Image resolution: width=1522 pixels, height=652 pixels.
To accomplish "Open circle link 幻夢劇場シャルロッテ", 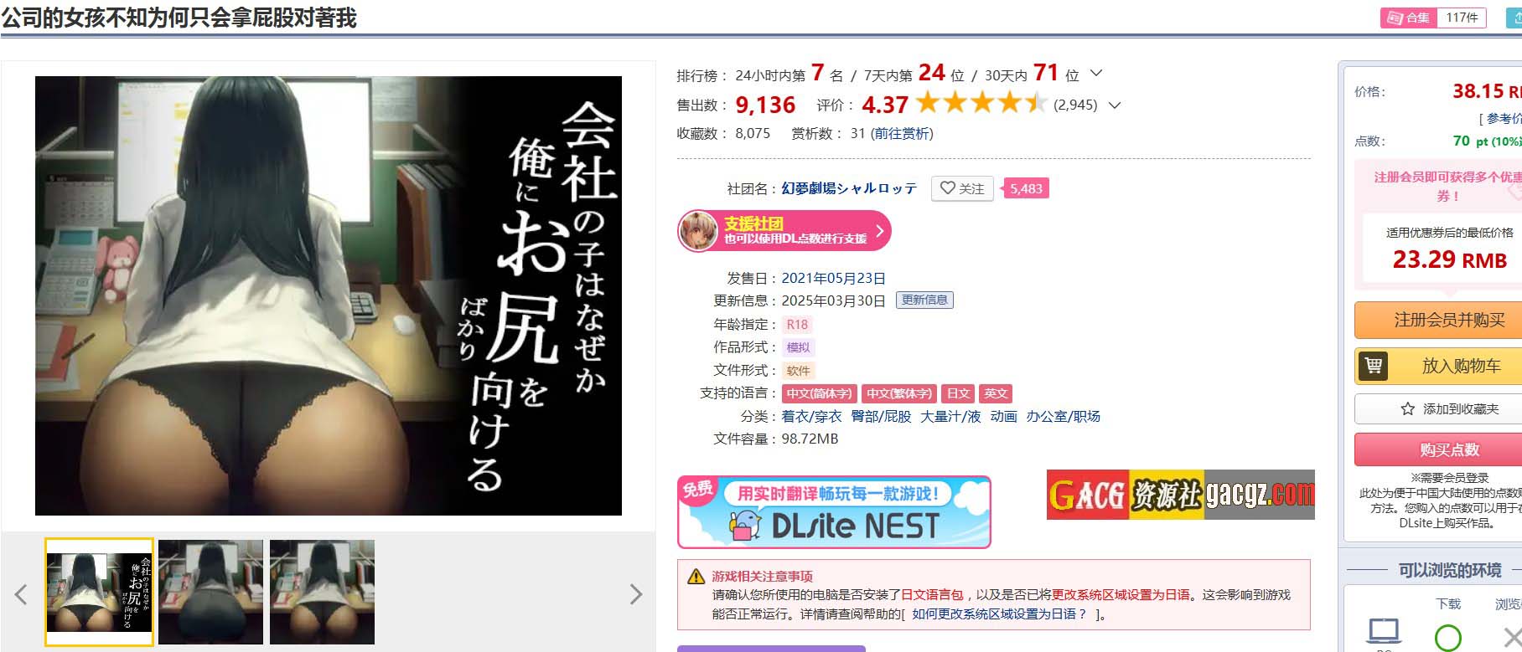I will click(849, 188).
